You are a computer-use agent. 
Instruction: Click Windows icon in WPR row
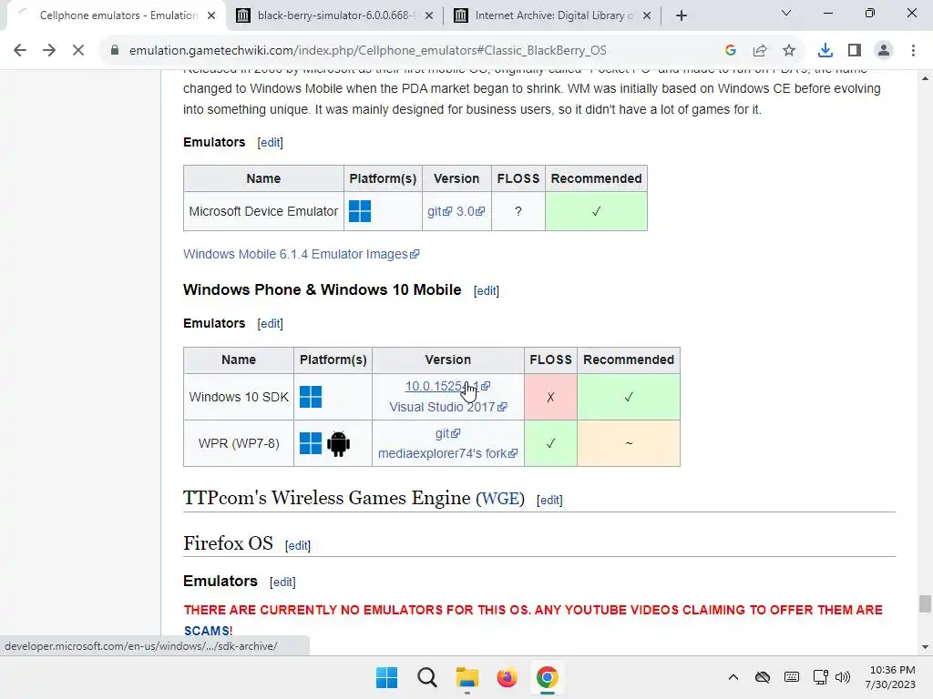[311, 443]
